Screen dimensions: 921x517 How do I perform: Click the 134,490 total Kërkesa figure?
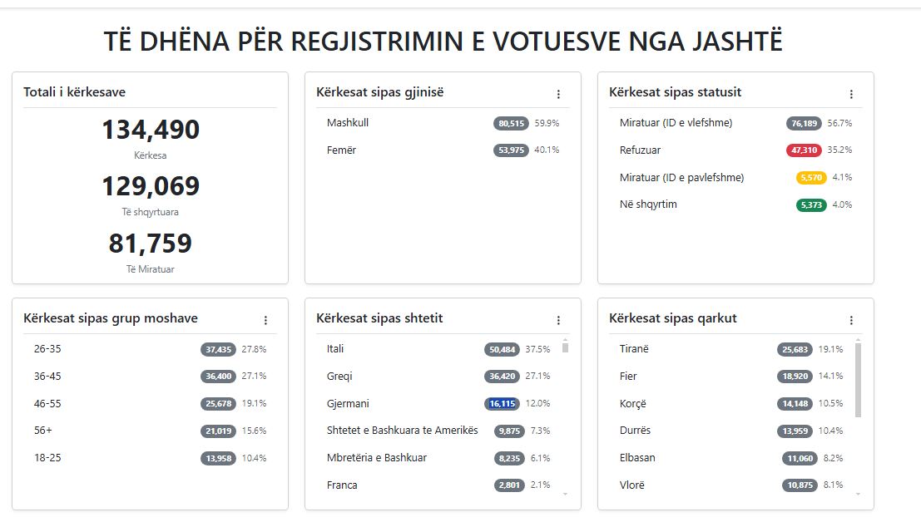pos(151,130)
